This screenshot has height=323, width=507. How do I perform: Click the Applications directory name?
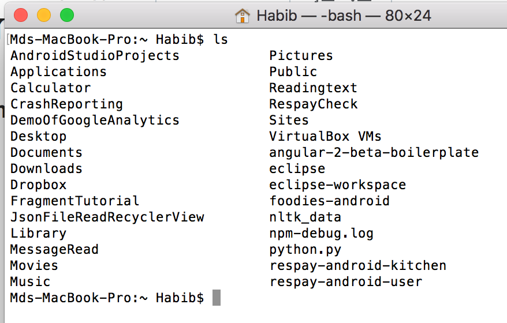point(58,72)
